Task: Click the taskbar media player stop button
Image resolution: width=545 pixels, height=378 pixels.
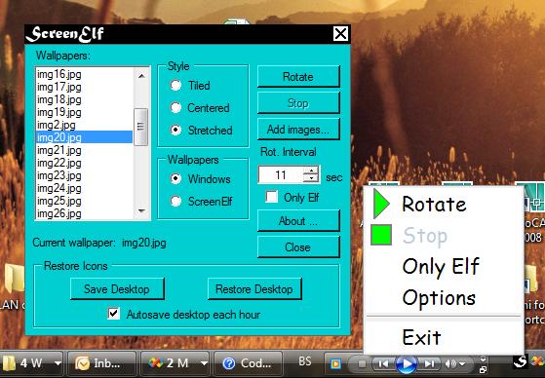Action: coord(362,363)
